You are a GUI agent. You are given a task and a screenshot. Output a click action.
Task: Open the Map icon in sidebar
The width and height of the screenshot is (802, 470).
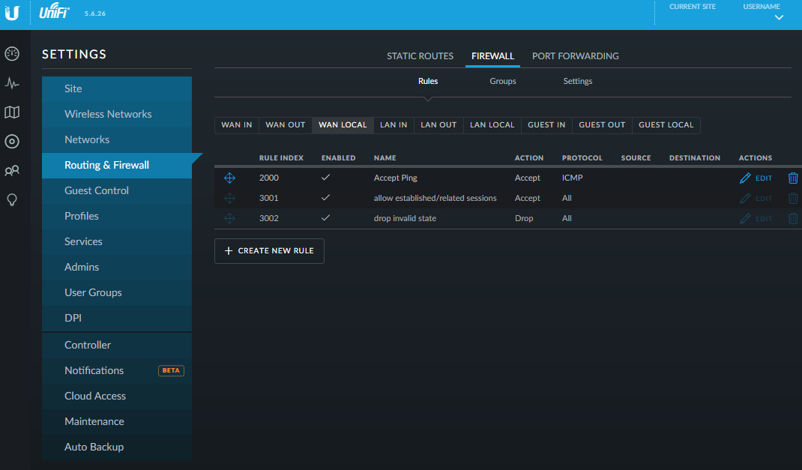(x=12, y=112)
